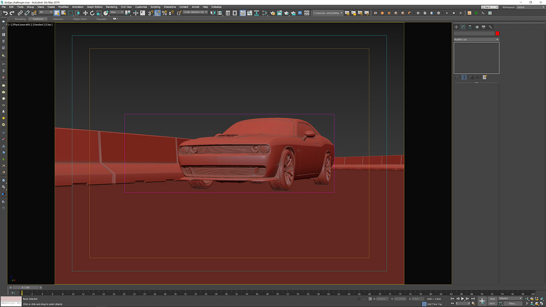Switch to the Freeform ribbon tab
The width and height of the screenshot is (546, 307).
[x=37, y=19]
